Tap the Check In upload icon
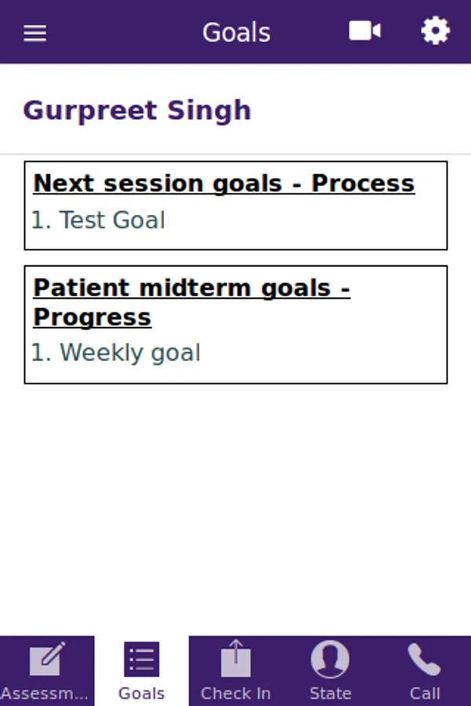This screenshot has height=706, width=471. [x=235, y=659]
